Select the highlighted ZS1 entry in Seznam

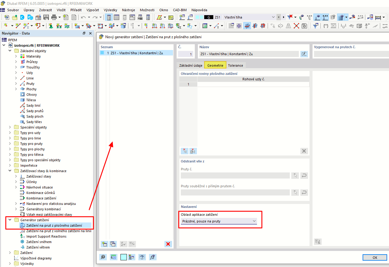136,53
